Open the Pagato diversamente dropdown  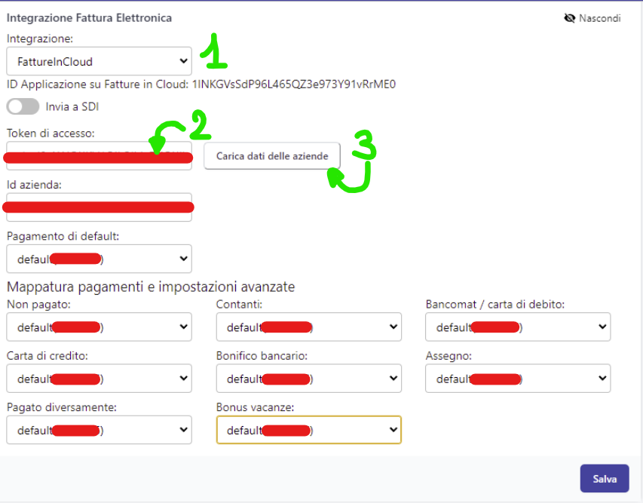tap(99, 430)
